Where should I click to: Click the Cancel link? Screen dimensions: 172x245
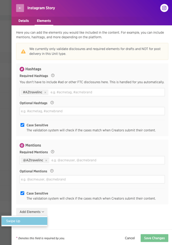130,238
